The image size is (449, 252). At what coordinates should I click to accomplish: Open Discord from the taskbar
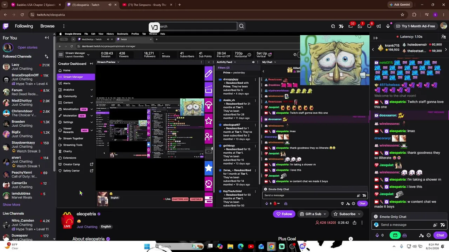302,246
